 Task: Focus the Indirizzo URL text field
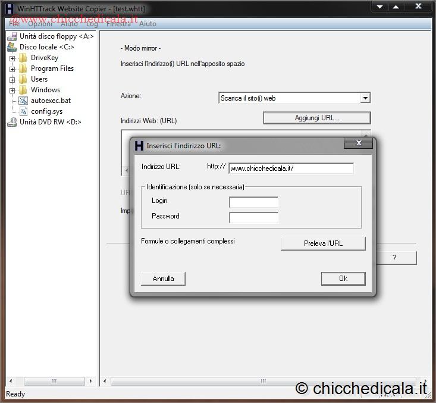click(291, 168)
